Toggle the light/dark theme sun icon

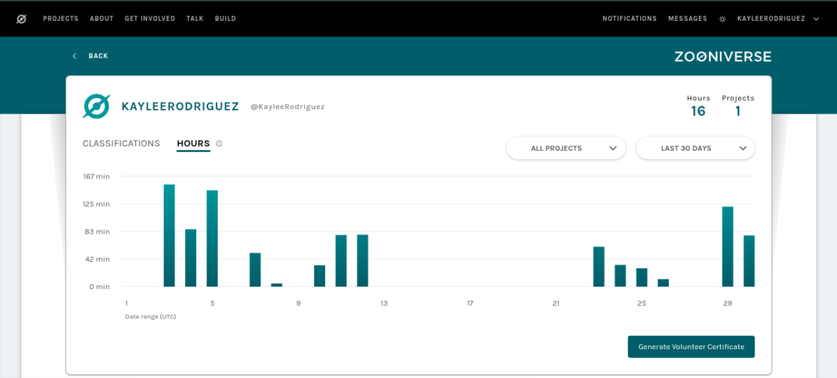(722, 19)
